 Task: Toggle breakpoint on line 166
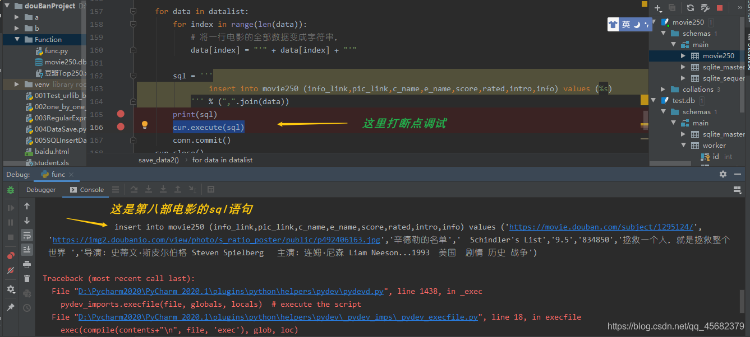121,127
